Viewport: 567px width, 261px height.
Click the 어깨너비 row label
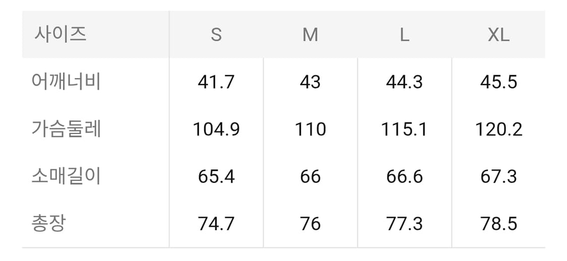pos(67,82)
